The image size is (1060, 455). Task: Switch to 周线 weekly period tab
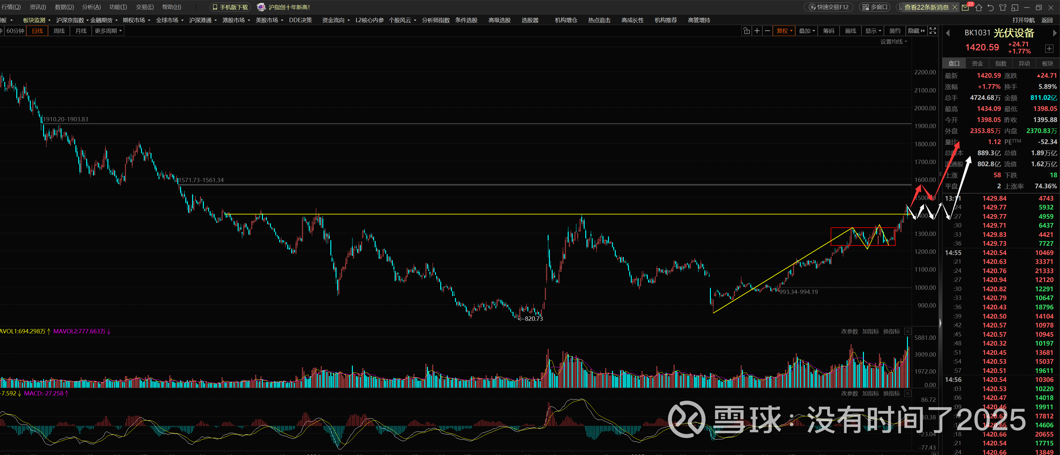click(59, 31)
